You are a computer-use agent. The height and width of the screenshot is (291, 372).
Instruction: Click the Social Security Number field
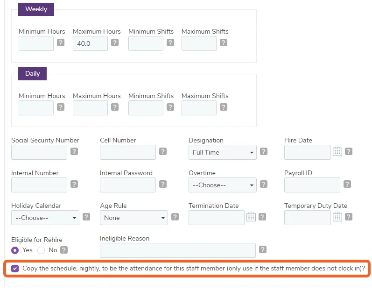39,152
